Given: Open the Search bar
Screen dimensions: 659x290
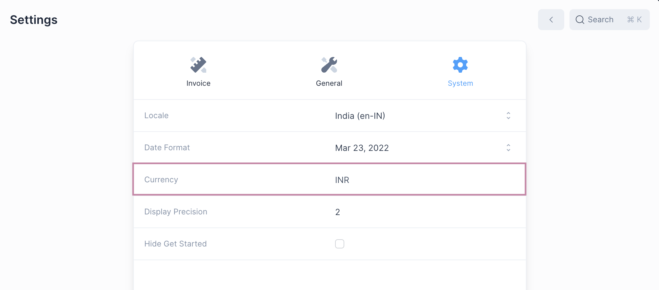Looking at the screenshot, I should point(601,20).
